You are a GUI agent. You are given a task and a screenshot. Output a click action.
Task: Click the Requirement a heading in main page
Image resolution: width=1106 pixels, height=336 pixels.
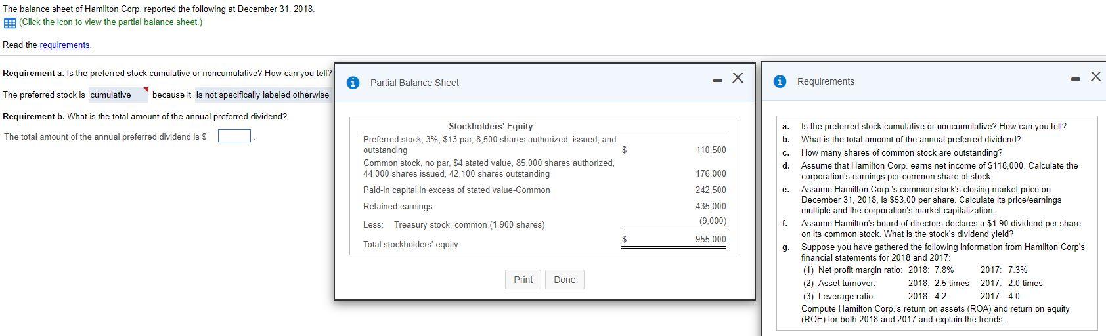[x=33, y=73]
